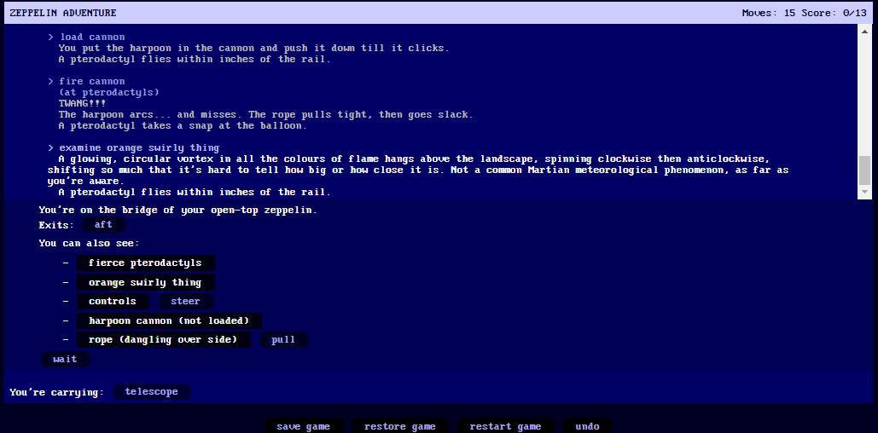Steer the zeppelin controls
The image size is (878, 433).
[185, 302]
